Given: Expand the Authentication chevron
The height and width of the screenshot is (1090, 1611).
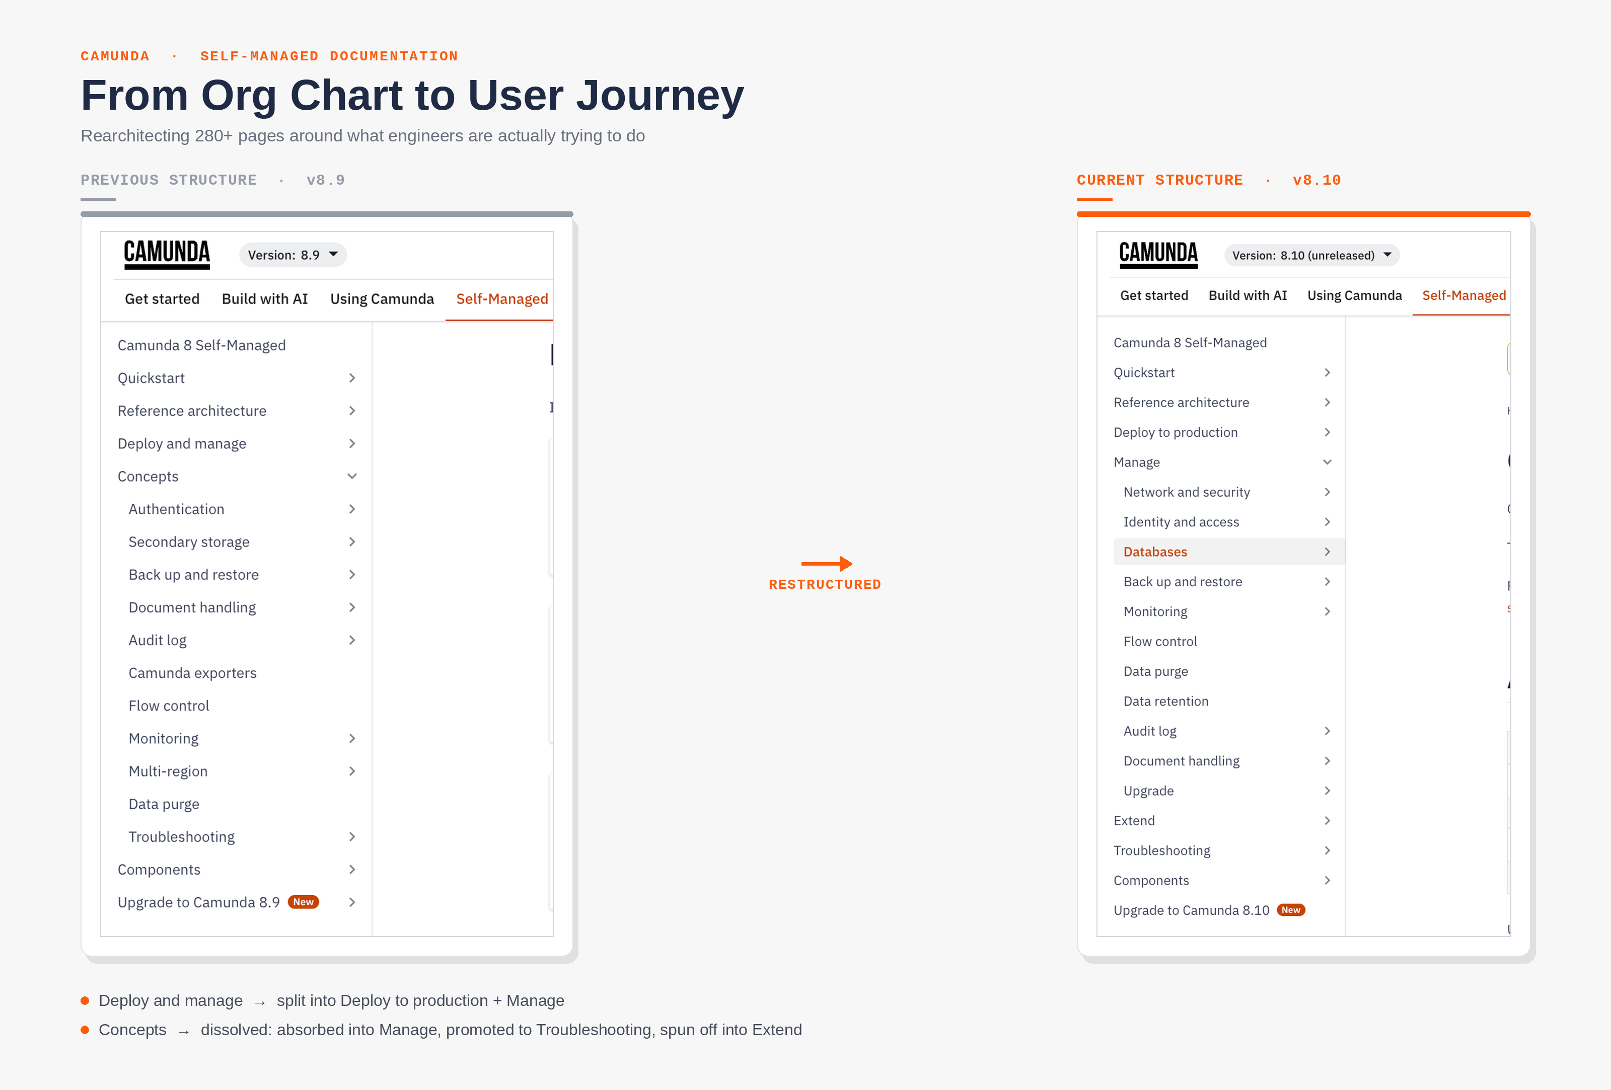Looking at the screenshot, I should [352, 509].
